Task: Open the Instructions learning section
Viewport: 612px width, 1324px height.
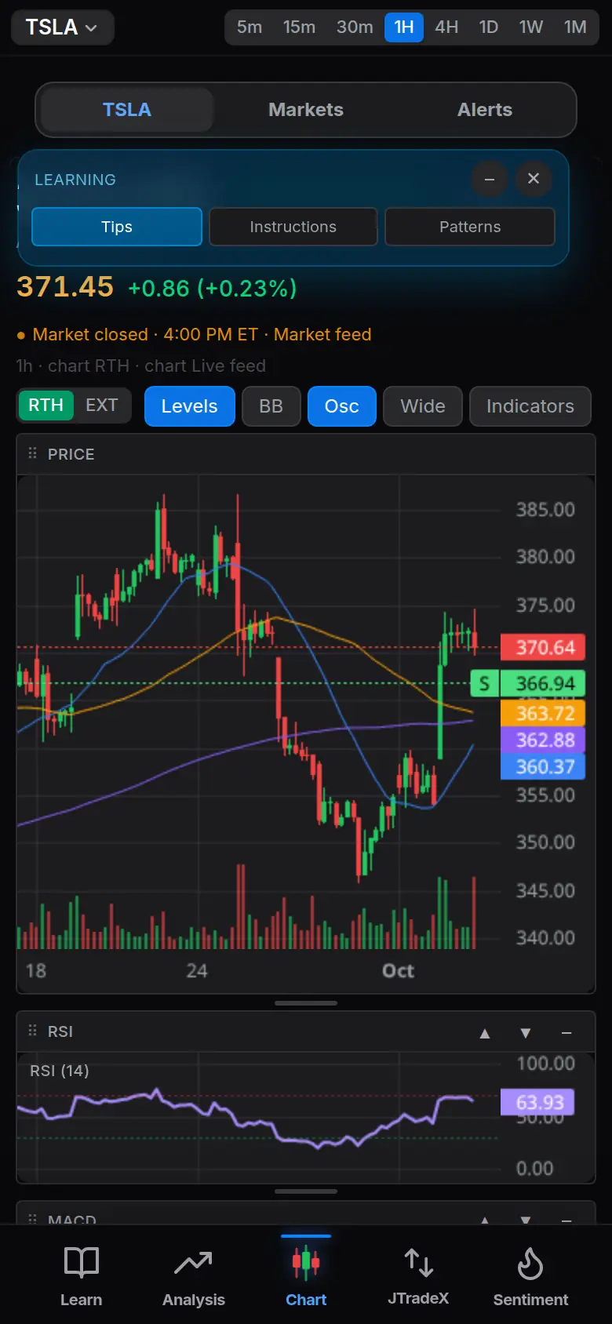Action: pyautogui.click(x=293, y=227)
